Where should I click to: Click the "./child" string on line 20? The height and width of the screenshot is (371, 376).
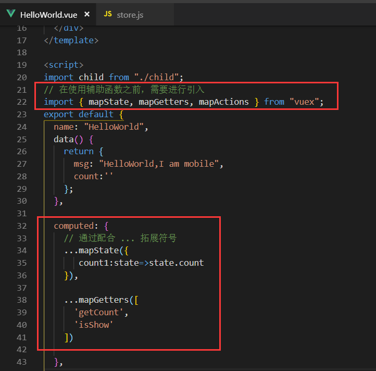(x=156, y=77)
